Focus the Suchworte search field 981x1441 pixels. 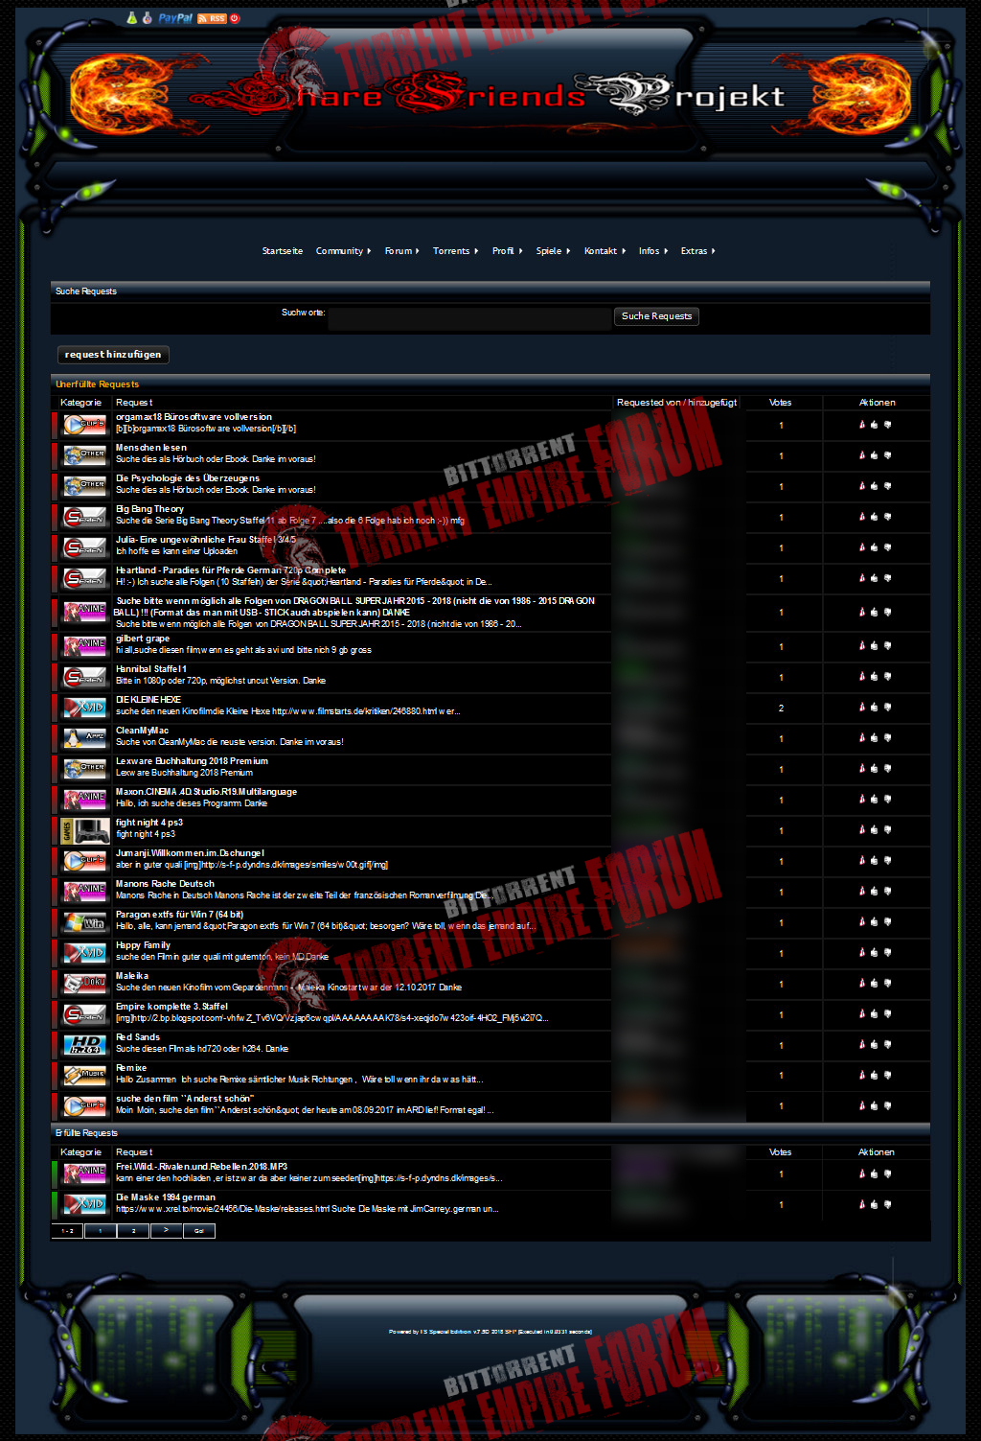click(469, 318)
